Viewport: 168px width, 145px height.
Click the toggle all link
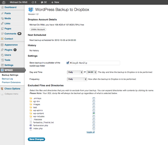click(x=90, y=132)
